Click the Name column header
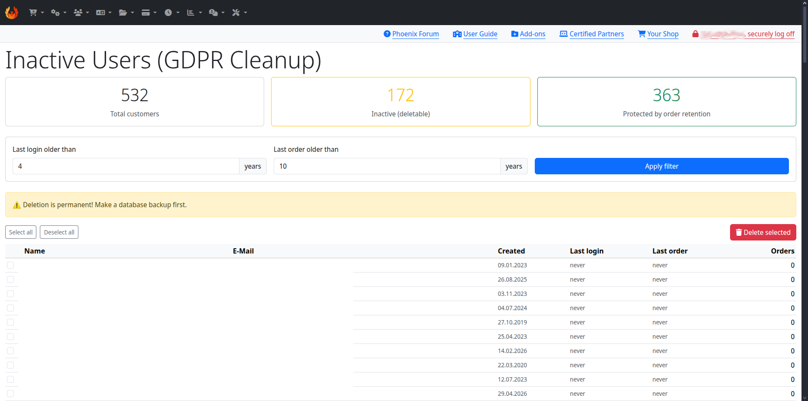Image resolution: width=808 pixels, height=401 pixels. (35, 251)
